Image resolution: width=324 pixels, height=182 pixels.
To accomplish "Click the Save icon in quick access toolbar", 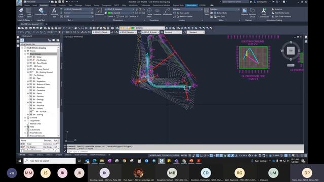I will [60, 2].
